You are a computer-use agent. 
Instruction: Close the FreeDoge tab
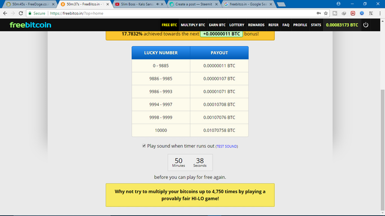tap(53, 4)
